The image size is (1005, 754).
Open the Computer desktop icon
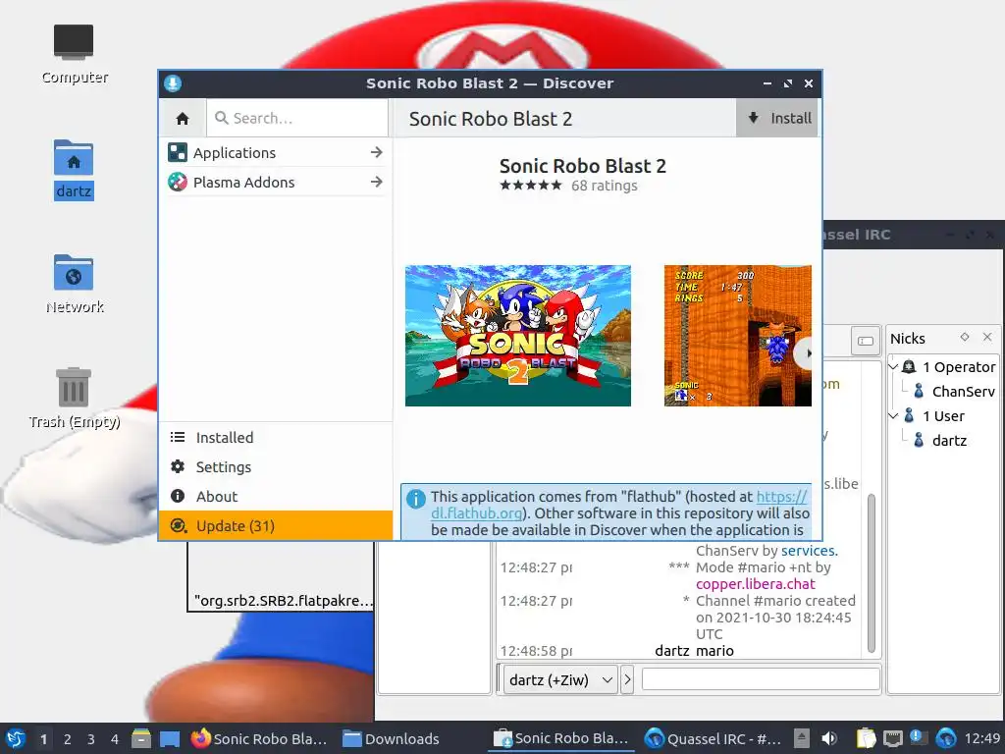pyautogui.click(x=74, y=54)
